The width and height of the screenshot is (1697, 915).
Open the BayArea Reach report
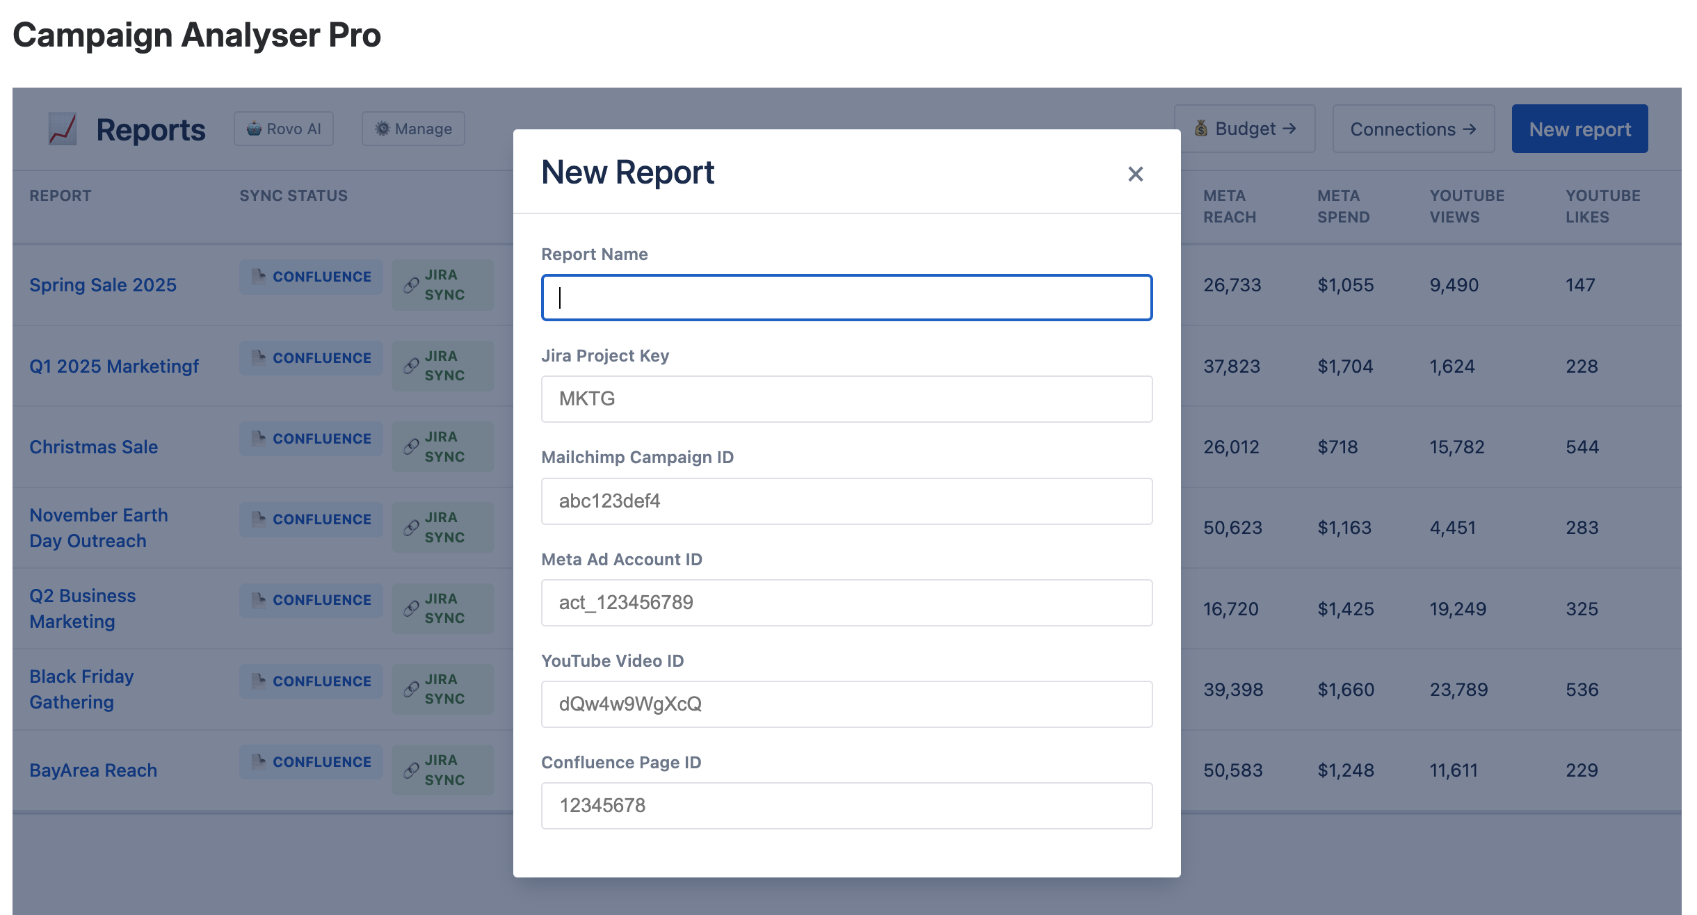tap(93, 770)
